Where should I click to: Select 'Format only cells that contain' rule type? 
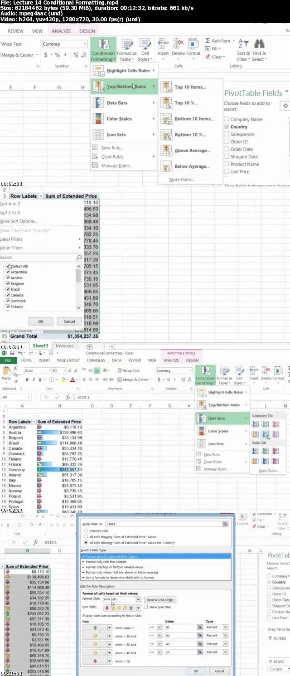click(x=156, y=562)
